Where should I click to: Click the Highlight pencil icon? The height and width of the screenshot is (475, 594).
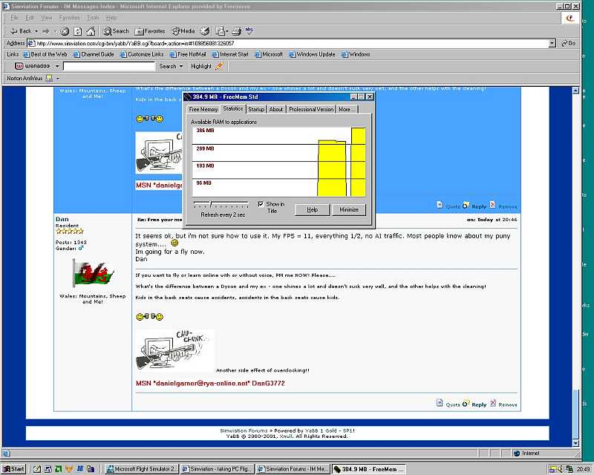click(218, 66)
